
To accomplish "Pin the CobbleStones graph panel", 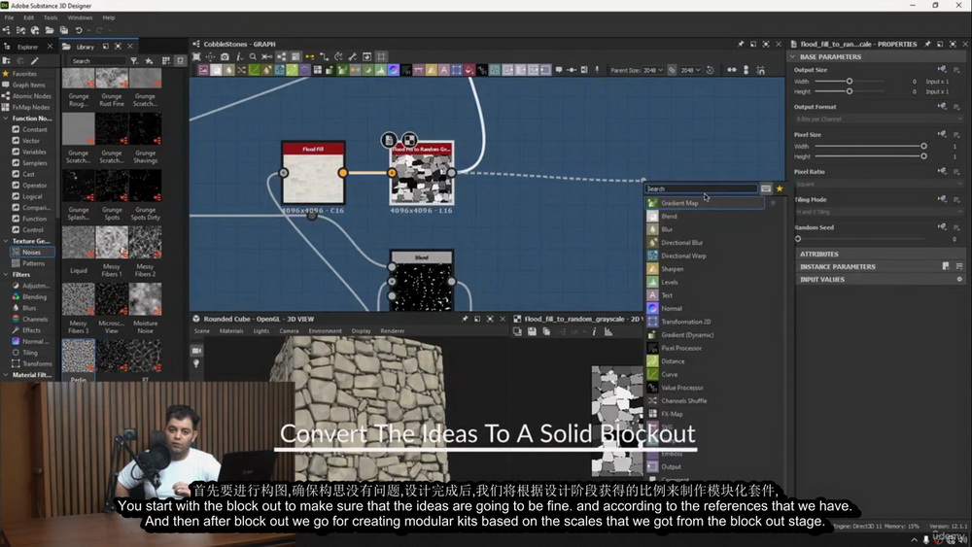I will (740, 44).
